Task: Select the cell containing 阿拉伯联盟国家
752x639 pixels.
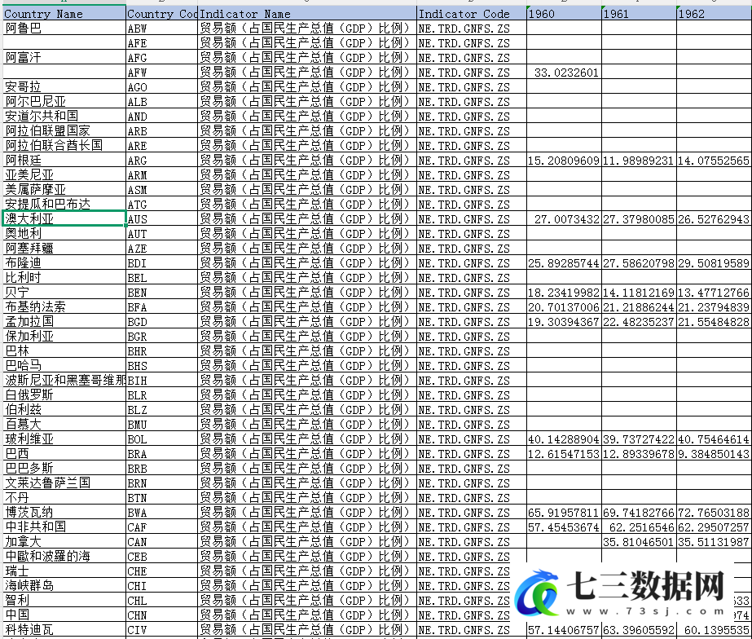Action: (x=64, y=131)
